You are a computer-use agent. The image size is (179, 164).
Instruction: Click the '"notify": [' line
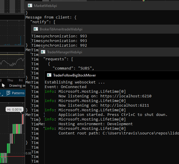(x=43, y=22)
